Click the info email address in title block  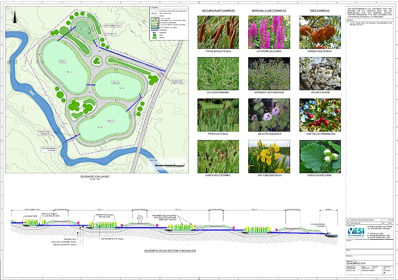pyautogui.click(x=379, y=236)
